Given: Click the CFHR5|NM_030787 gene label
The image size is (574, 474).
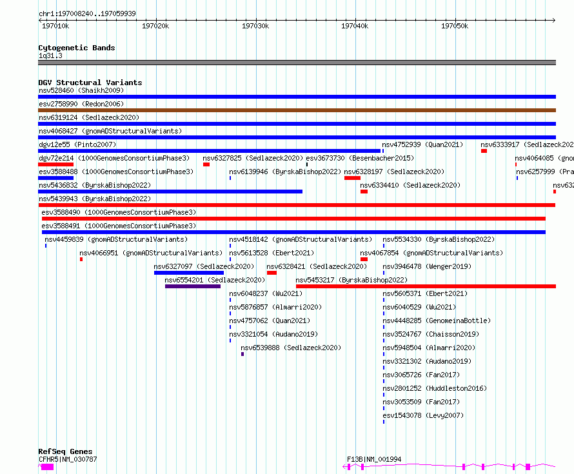Looking at the screenshot, I should [68, 459].
